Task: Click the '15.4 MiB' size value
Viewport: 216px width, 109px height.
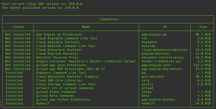Action: [203, 50]
